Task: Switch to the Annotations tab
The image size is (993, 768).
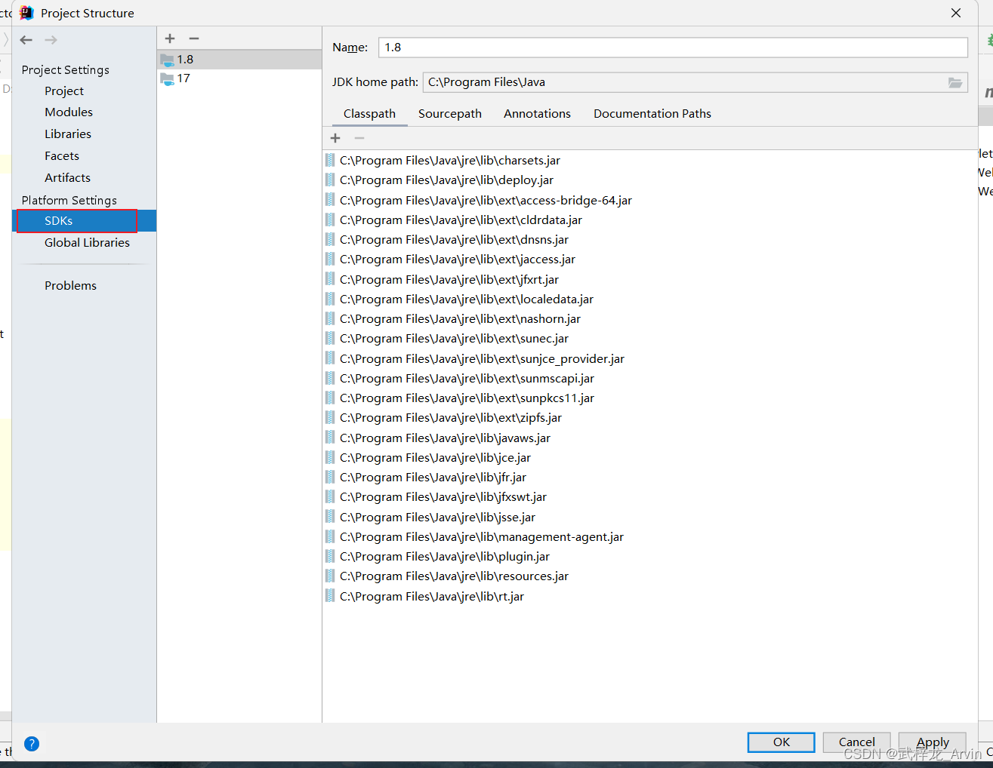Action: (x=538, y=114)
